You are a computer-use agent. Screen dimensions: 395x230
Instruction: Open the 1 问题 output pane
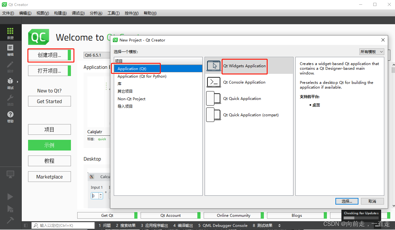(x=105, y=225)
